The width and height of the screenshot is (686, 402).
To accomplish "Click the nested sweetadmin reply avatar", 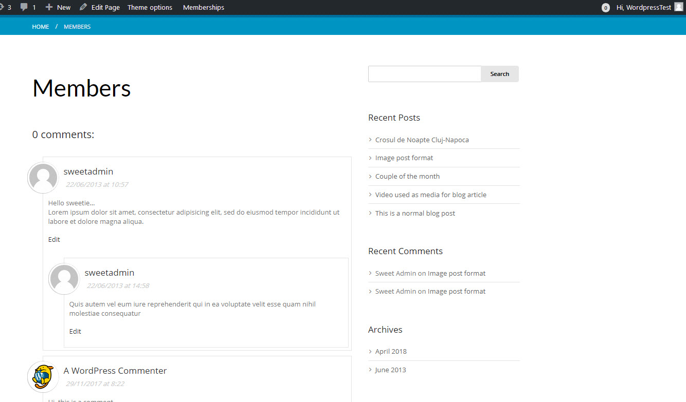I will click(64, 279).
